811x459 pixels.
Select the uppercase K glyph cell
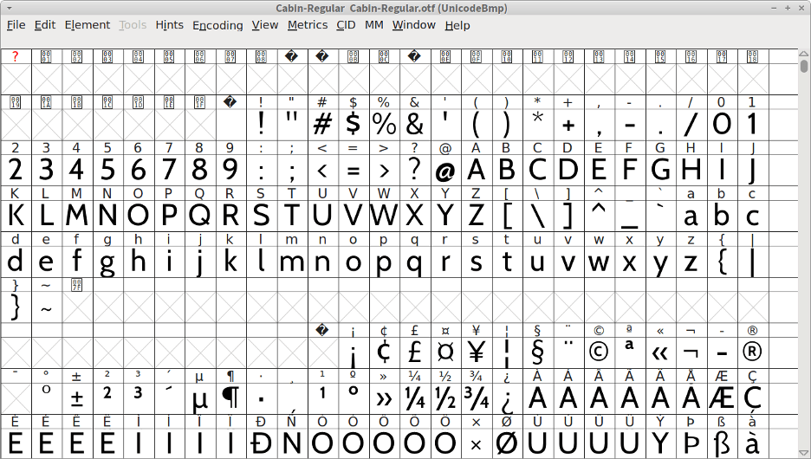[x=16, y=215]
